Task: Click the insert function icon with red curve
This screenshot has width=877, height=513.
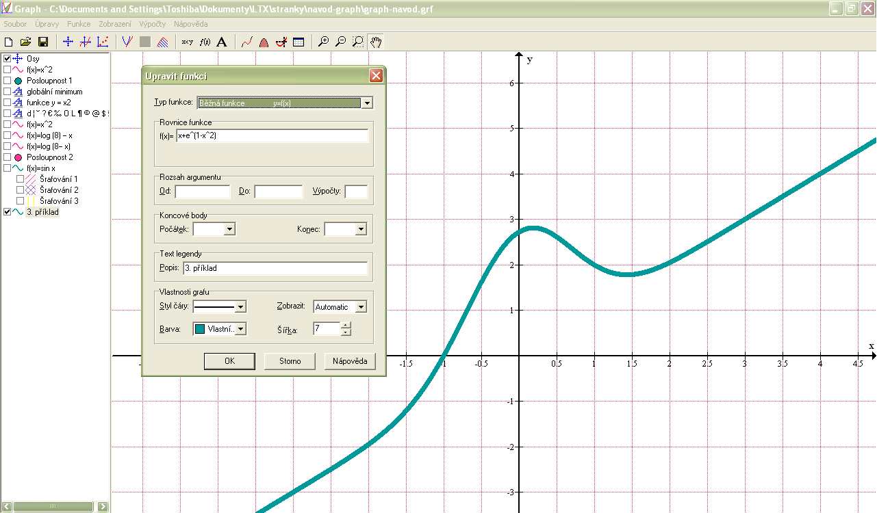Action: click(86, 42)
